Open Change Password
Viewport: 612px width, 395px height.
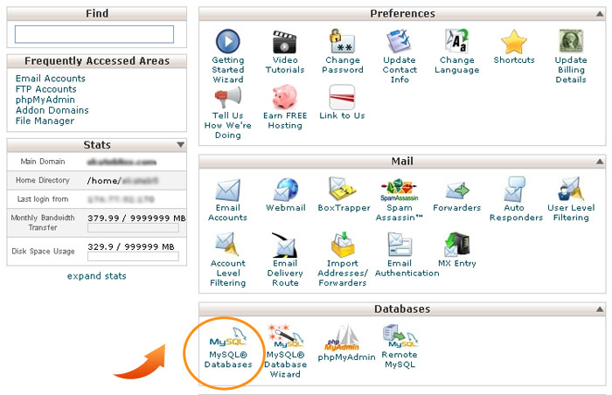coord(343,52)
